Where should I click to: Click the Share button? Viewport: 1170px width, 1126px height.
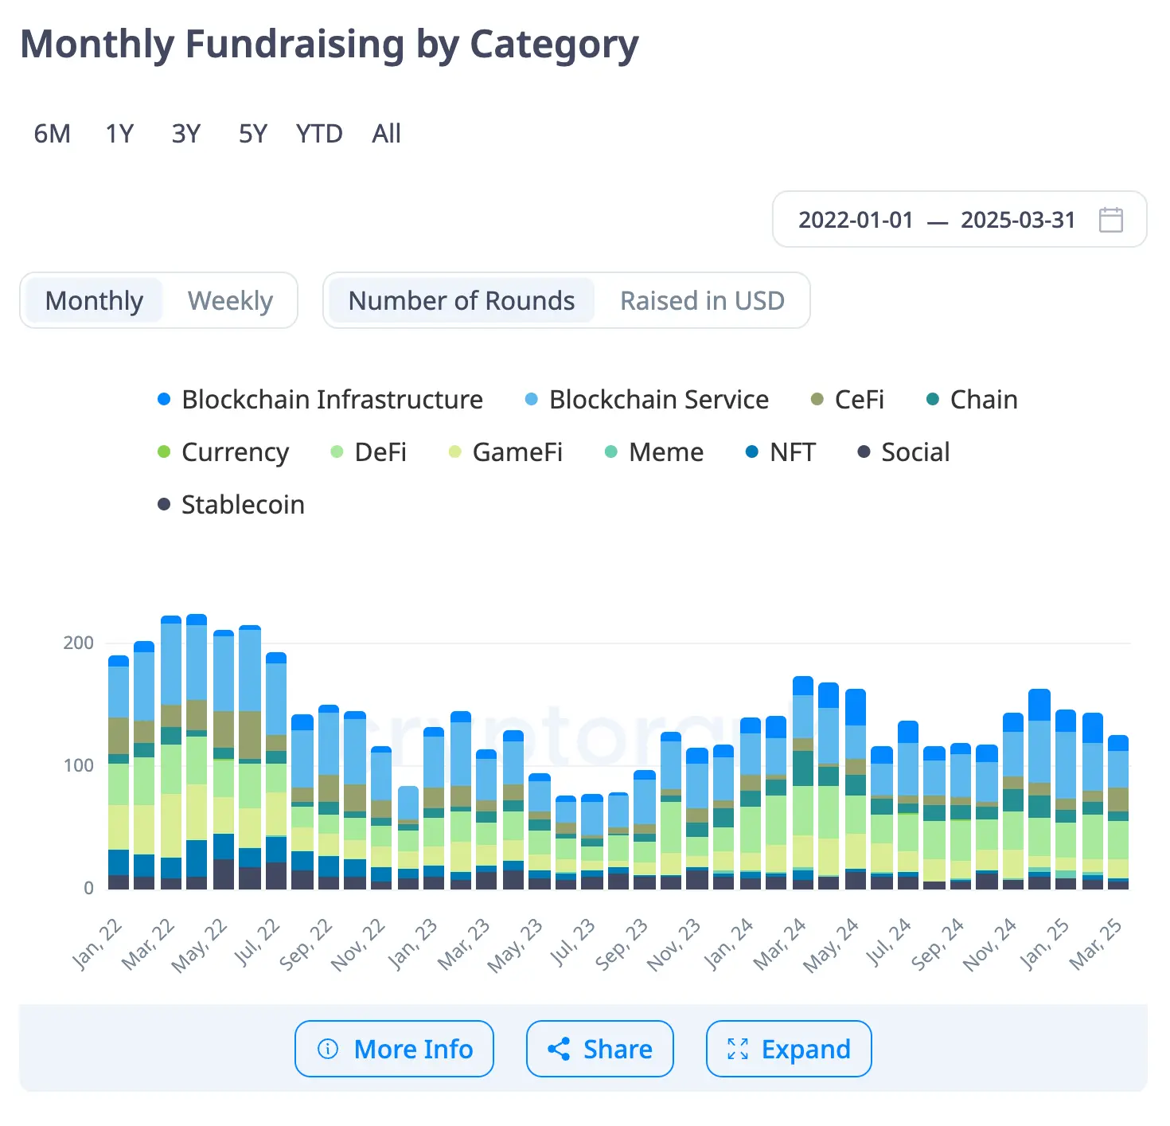[599, 1049]
